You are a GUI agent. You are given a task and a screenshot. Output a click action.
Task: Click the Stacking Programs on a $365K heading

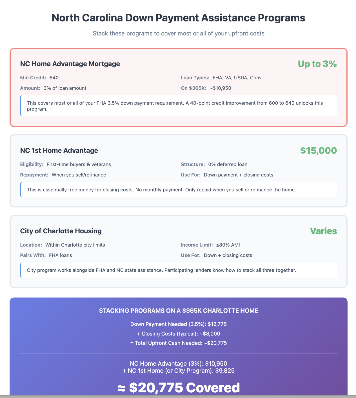[x=179, y=311]
